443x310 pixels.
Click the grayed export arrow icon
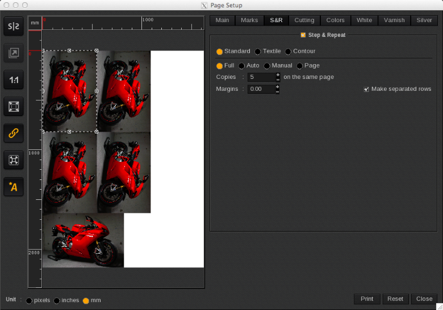pos(14,53)
